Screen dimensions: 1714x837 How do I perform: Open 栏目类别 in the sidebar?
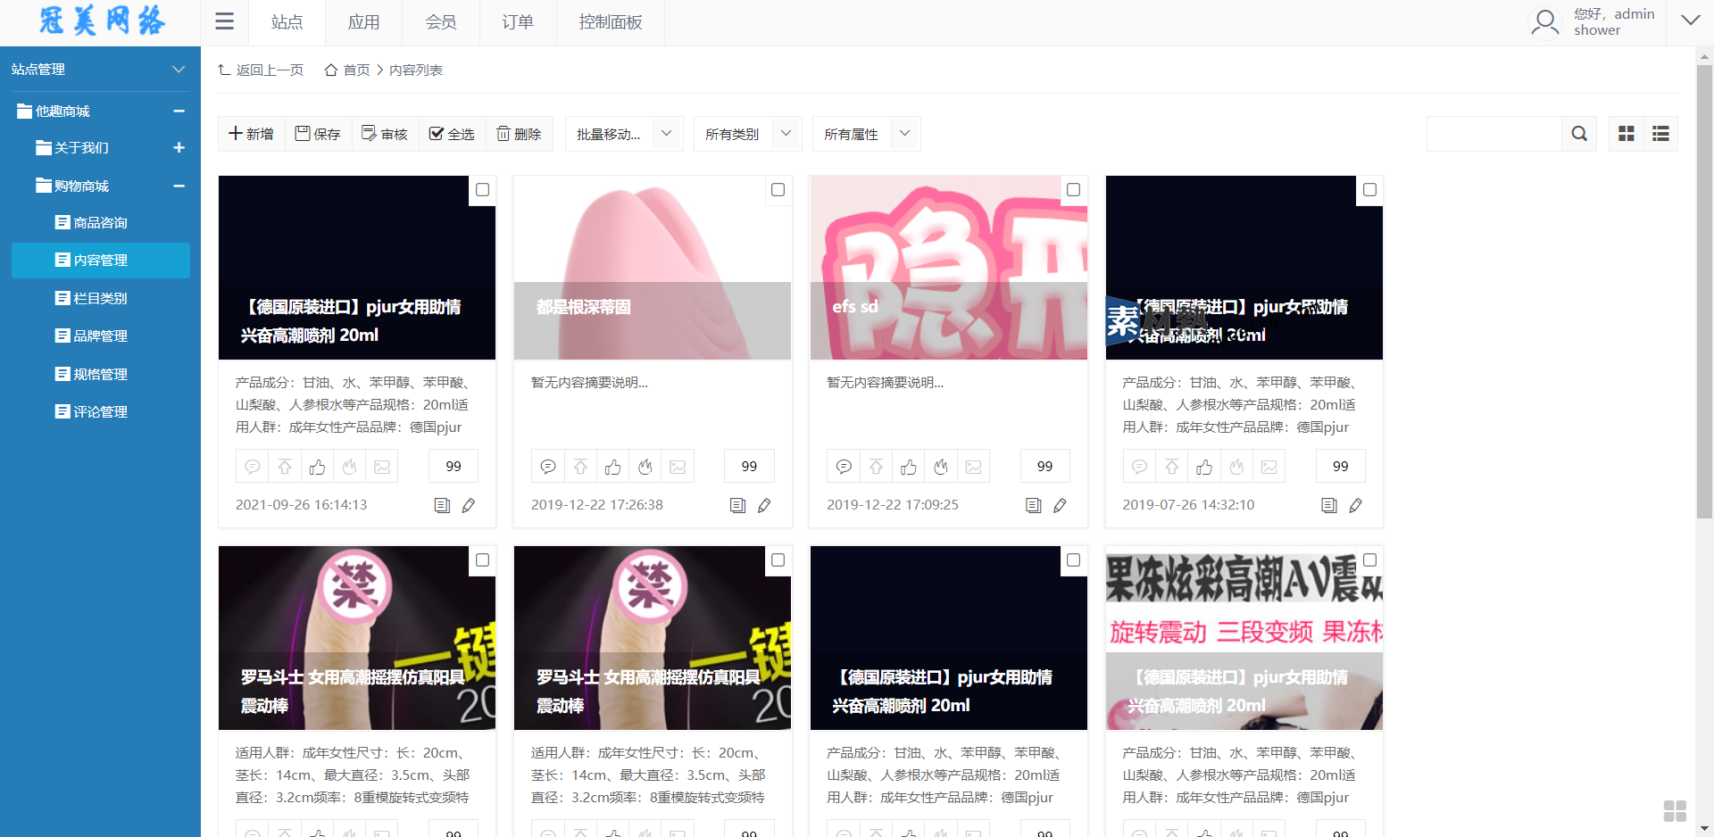coord(100,298)
